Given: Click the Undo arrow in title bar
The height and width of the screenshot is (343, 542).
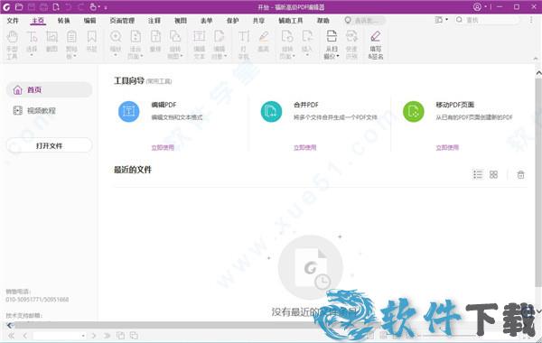Looking at the screenshot, I should click(x=69, y=6).
